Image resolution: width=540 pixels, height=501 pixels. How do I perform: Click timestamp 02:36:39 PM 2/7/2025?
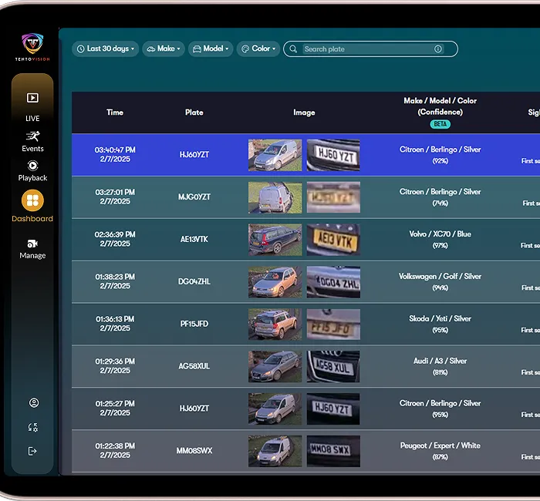[115, 239]
